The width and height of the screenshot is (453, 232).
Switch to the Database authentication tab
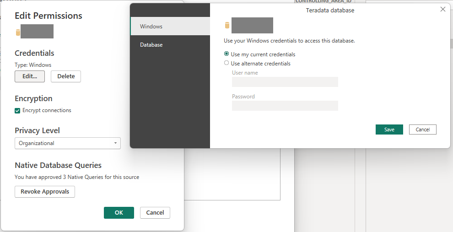[x=170, y=45]
